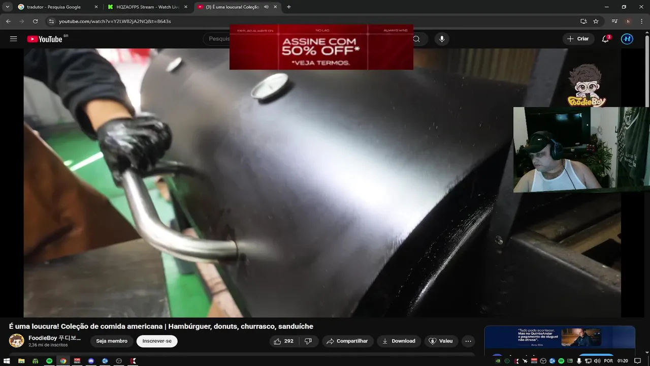Viewport: 650px width, 366px height.
Task: Click the youtube.com address bar URL
Action: 115,21
